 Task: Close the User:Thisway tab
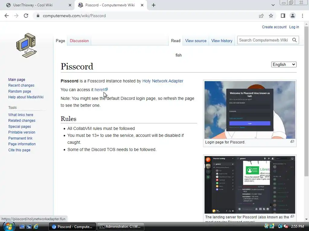[x=70, y=5]
